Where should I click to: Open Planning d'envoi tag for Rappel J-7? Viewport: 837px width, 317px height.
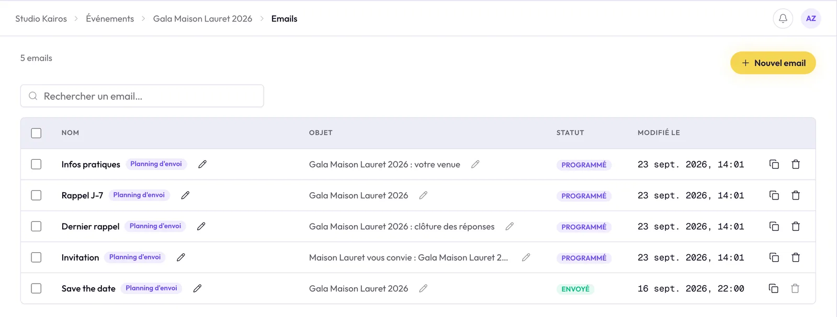coord(139,195)
